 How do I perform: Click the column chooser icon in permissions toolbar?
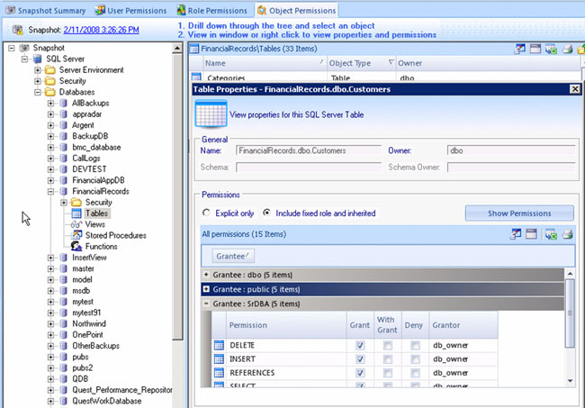[x=531, y=234]
